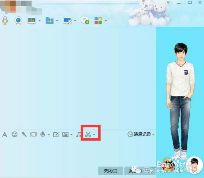
Task: Click the round profile avatar thumbnail
Action: [x=194, y=165]
